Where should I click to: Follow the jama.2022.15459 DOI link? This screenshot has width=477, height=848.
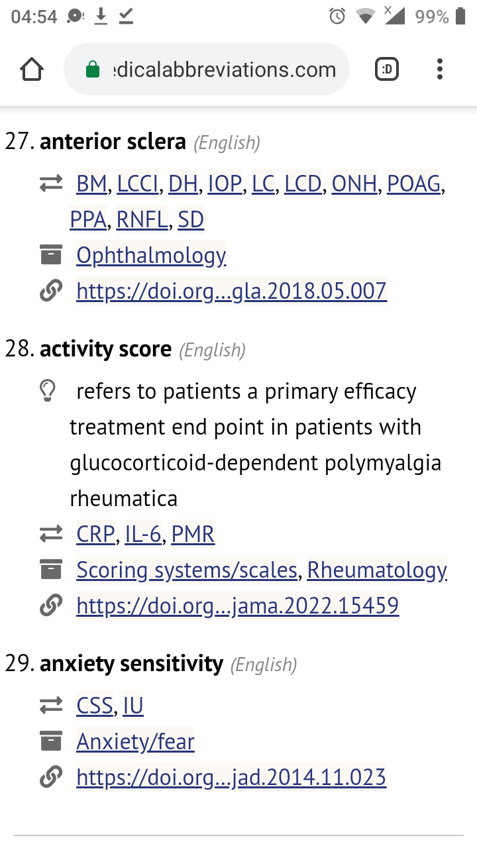[x=238, y=605]
